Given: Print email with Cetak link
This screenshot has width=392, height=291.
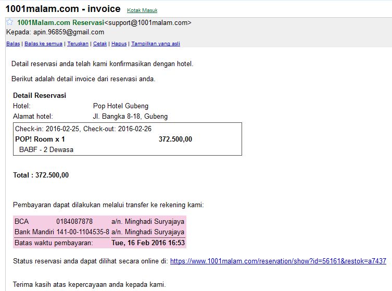Looking at the screenshot, I should pos(100,44).
